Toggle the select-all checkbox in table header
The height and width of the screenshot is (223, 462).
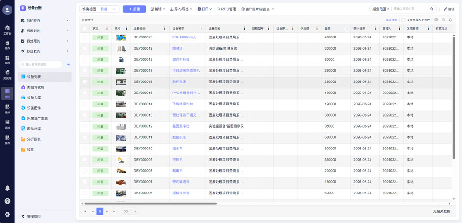point(85,28)
